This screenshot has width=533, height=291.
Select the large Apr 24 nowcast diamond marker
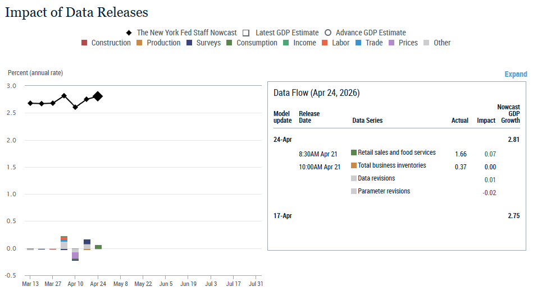(98, 96)
